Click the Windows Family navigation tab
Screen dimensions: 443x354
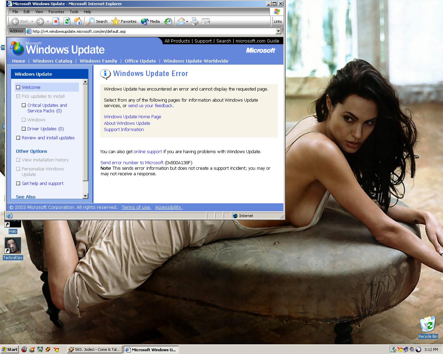[x=98, y=61]
